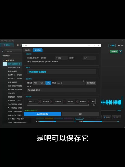The image size is (125, 167).
Task: Insert the quick phrase 大家好啊
Action: coord(58,102)
